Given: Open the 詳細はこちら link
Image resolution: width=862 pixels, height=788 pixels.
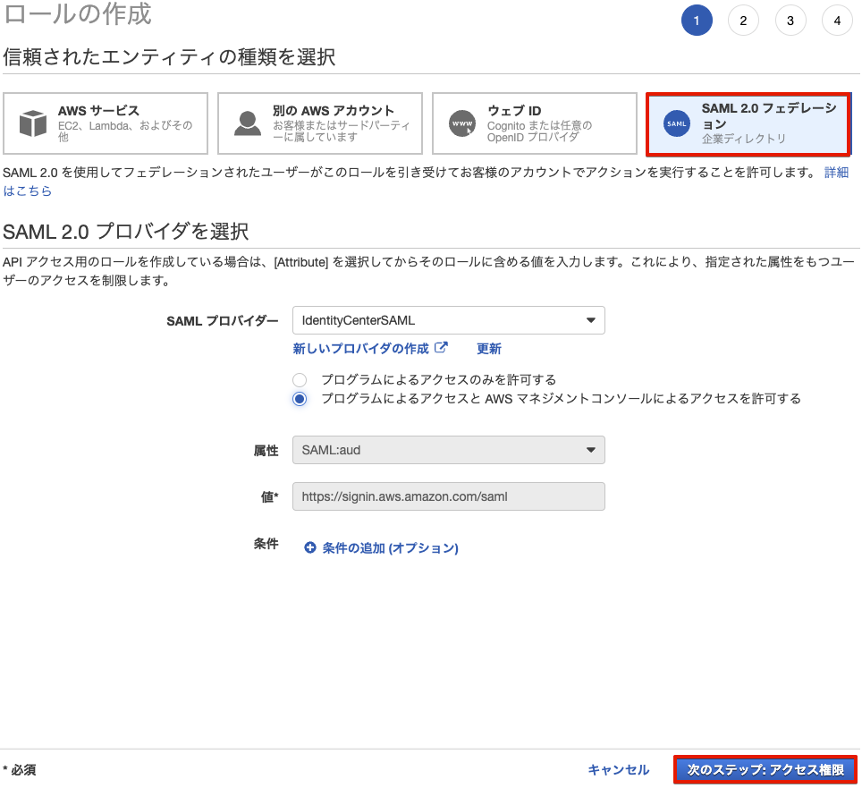Looking at the screenshot, I should [836, 172].
